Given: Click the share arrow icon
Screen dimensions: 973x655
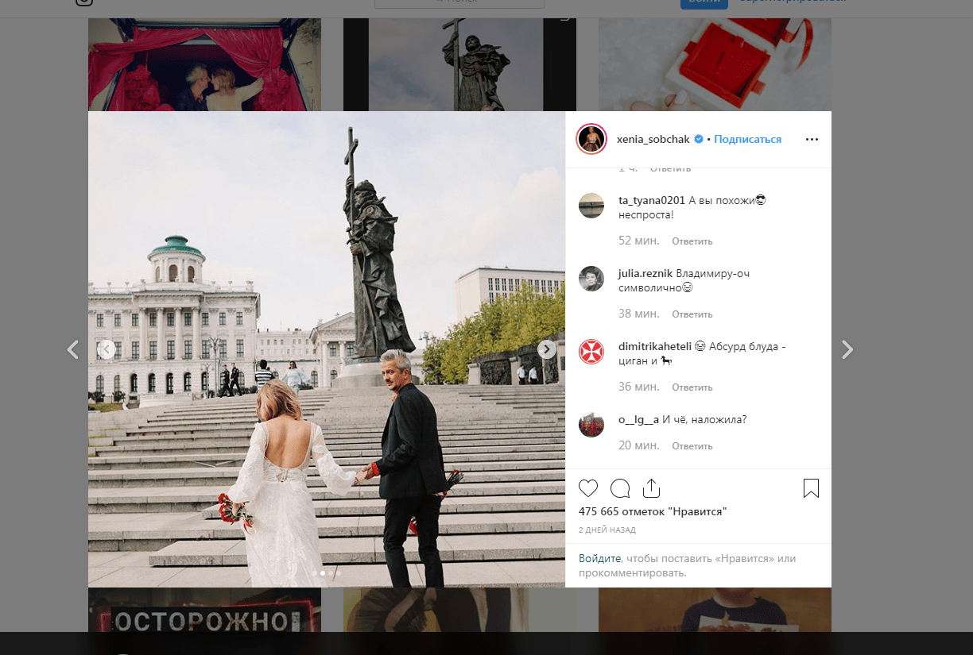Looking at the screenshot, I should click(x=652, y=488).
